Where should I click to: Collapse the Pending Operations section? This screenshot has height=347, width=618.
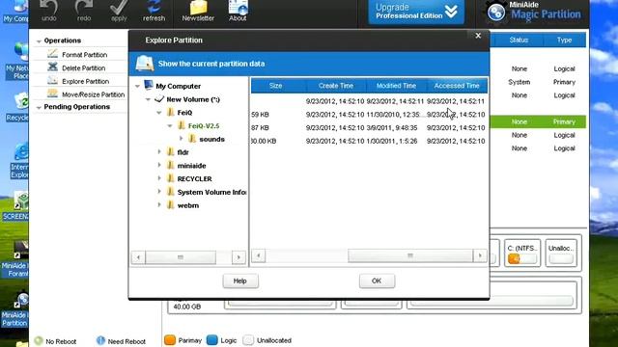coord(39,107)
